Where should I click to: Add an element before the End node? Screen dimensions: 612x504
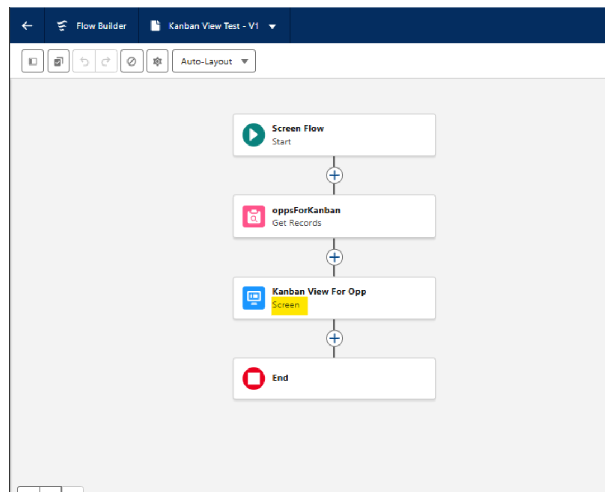pyautogui.click(x=334, y=338)
